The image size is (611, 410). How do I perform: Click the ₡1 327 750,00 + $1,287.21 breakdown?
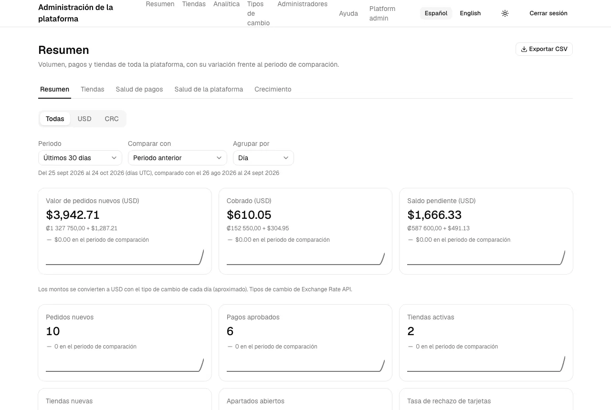point(82,228)
